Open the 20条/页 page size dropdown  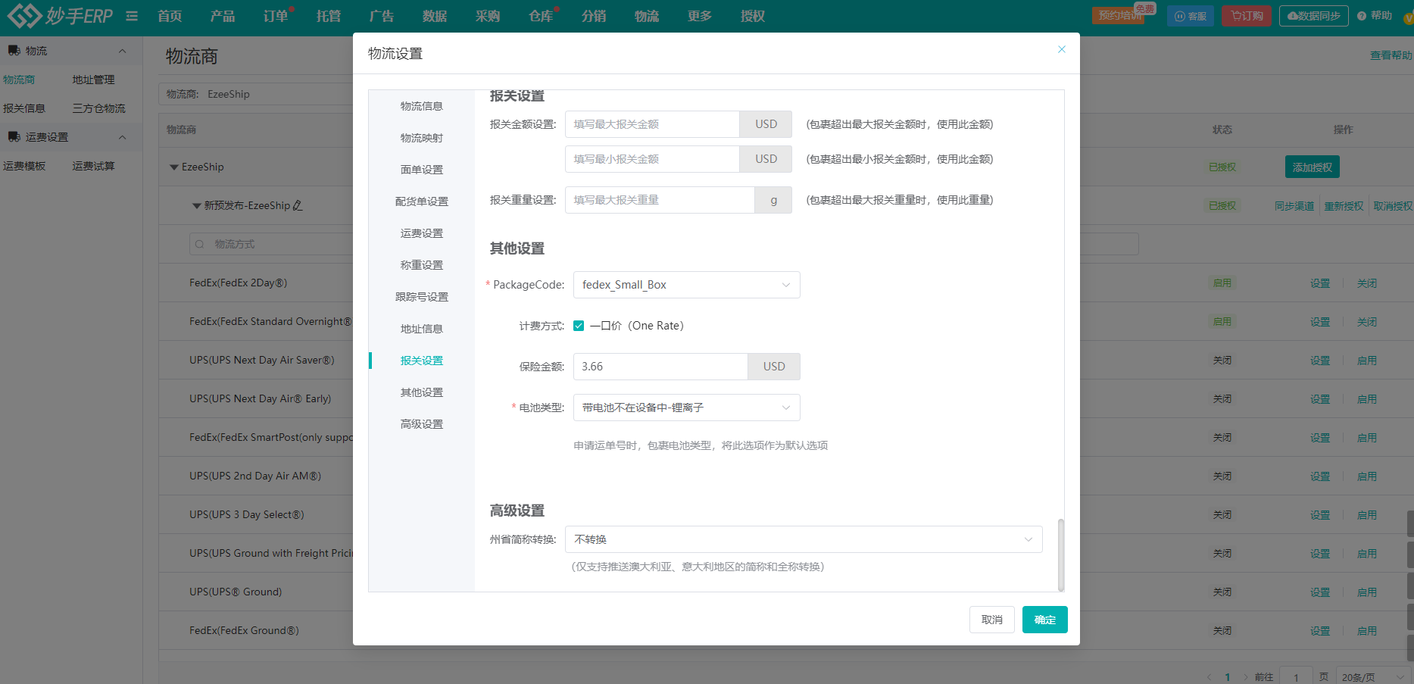1372,677
